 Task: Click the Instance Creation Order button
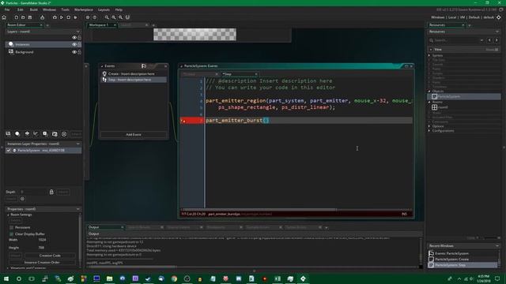42,263
